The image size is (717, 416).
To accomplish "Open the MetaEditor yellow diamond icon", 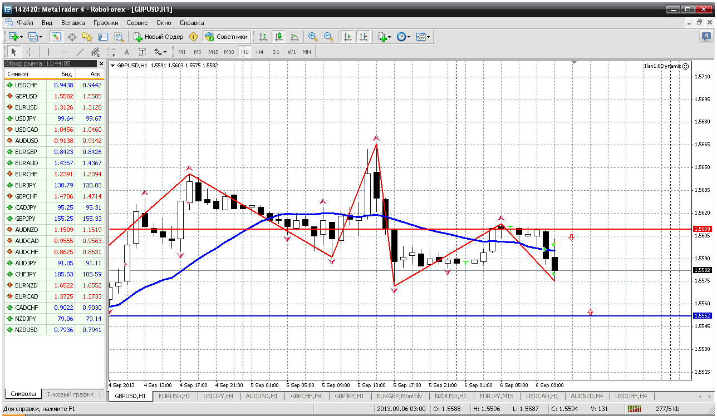I will 193,37.
